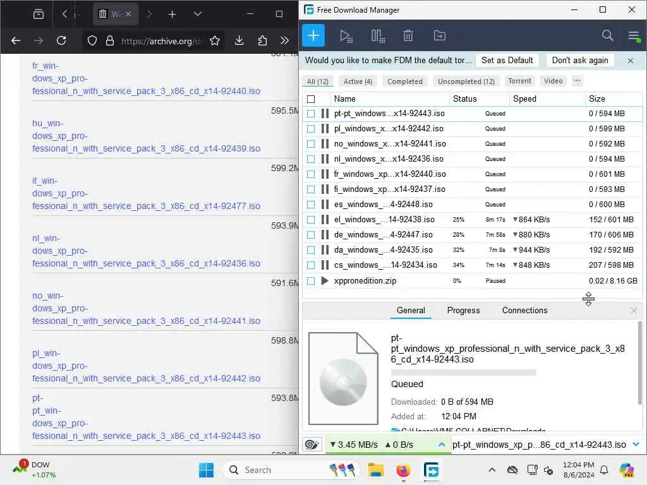
Task: Switch to the Connections details tab
Action: point(524,310)
